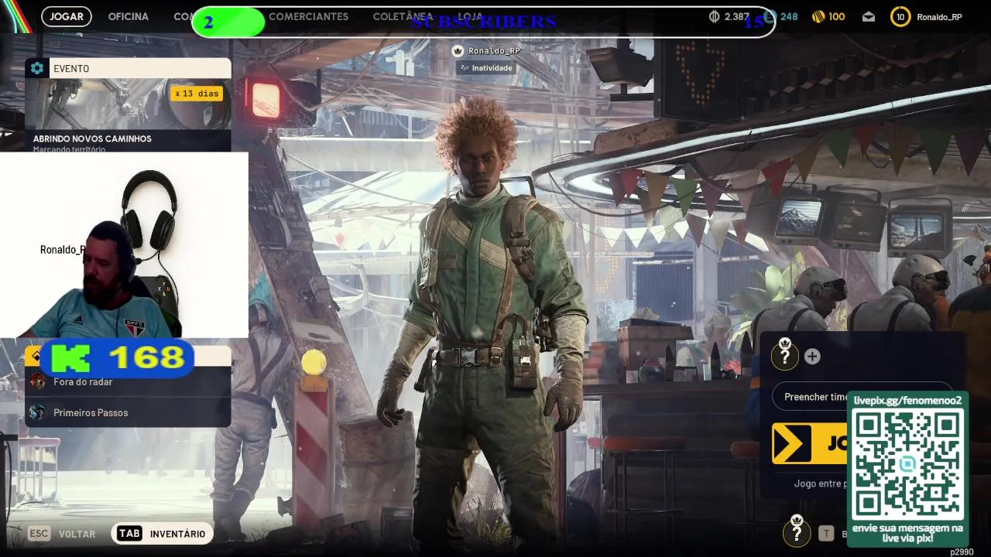
Task: Click the bottom question-mark avatar with crown
Action: pyautogui.click(x=797, y=531)
